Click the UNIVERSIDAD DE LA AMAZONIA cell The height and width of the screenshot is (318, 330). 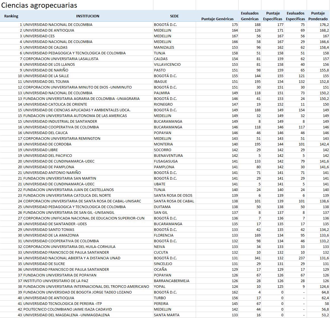[51, 235]
